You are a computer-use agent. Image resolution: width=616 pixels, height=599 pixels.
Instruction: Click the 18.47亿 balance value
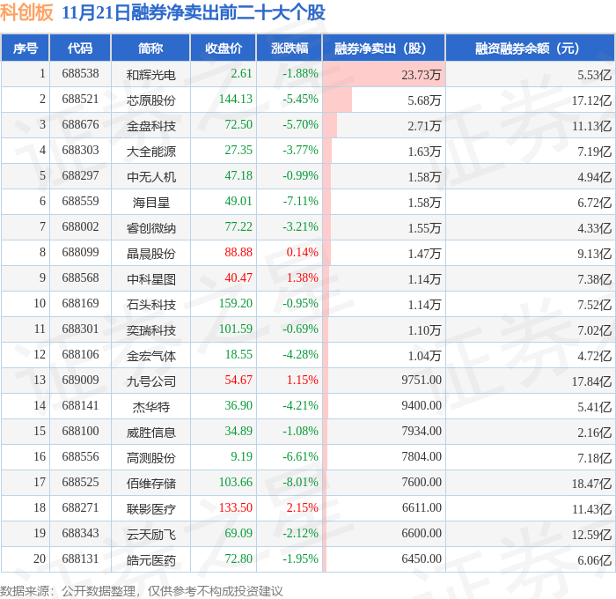pos(591,484)
